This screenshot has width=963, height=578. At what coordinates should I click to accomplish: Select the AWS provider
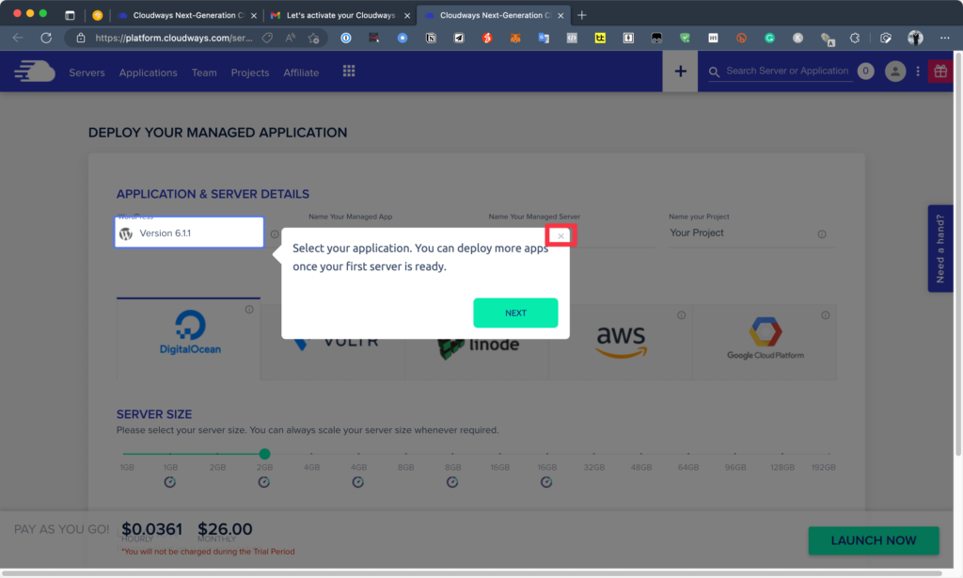pyautogui.click(x=621, y=342)
